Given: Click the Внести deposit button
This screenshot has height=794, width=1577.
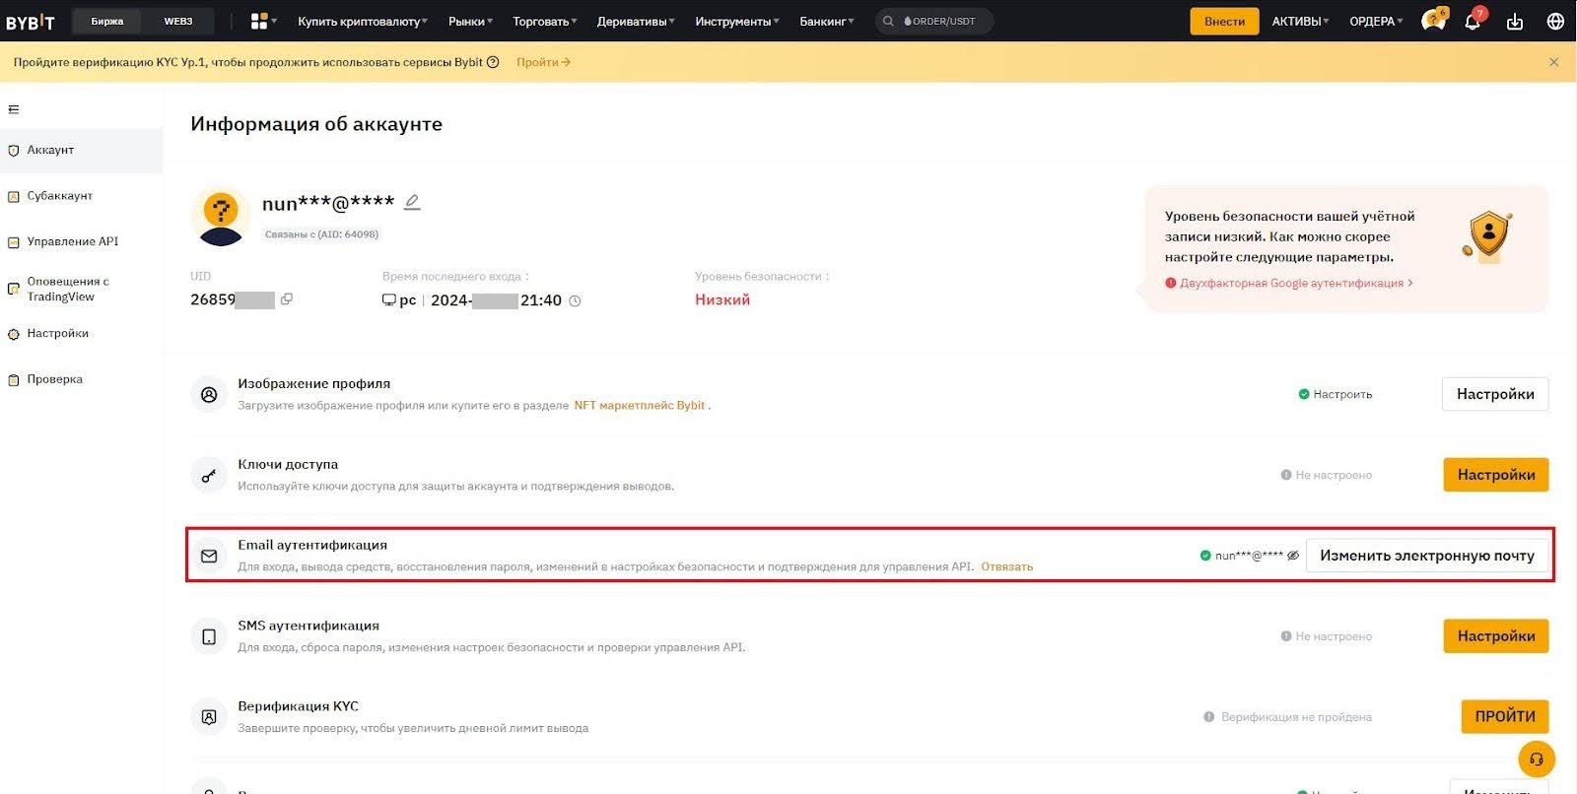Looking at the screenshot, I should click(1224, 21).
